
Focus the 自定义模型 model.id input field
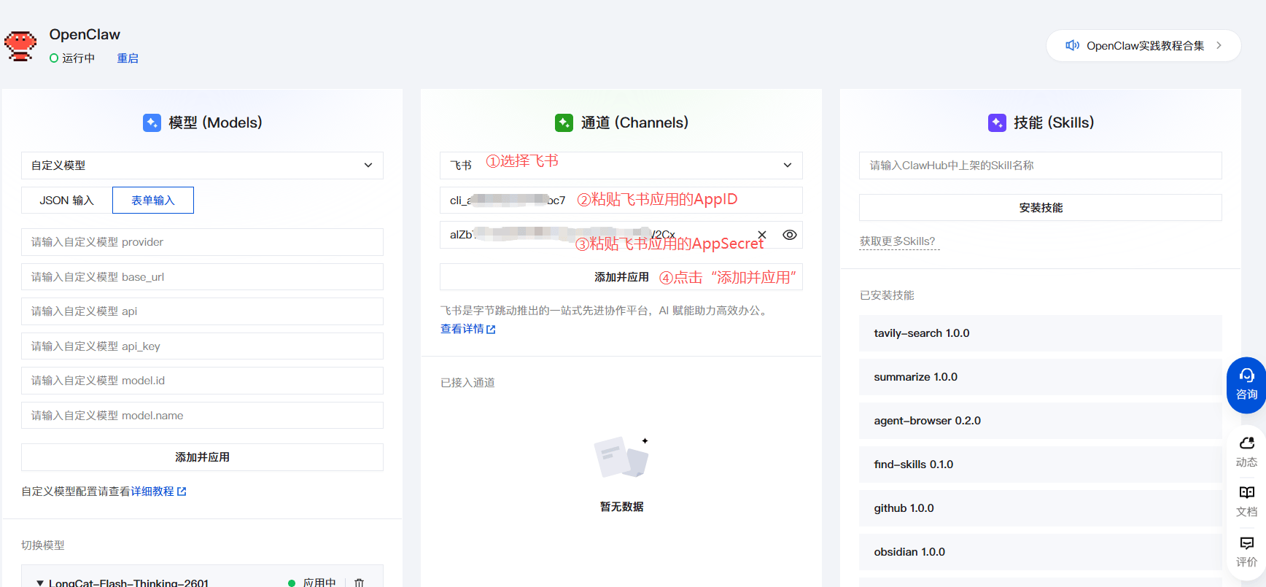pos(202,381)
